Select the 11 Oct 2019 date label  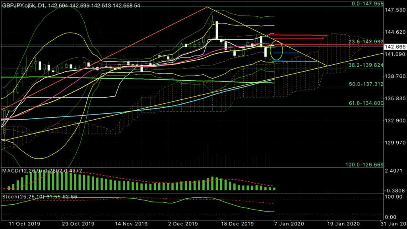[24, 224]
